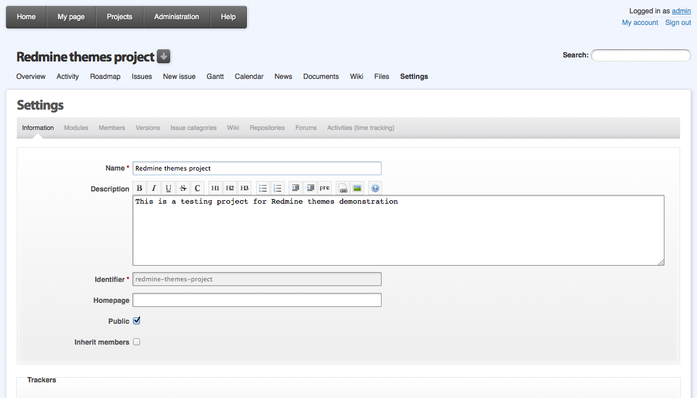Open the Files section
Viewport: 697px width, 398px height.
pos(382,77)
